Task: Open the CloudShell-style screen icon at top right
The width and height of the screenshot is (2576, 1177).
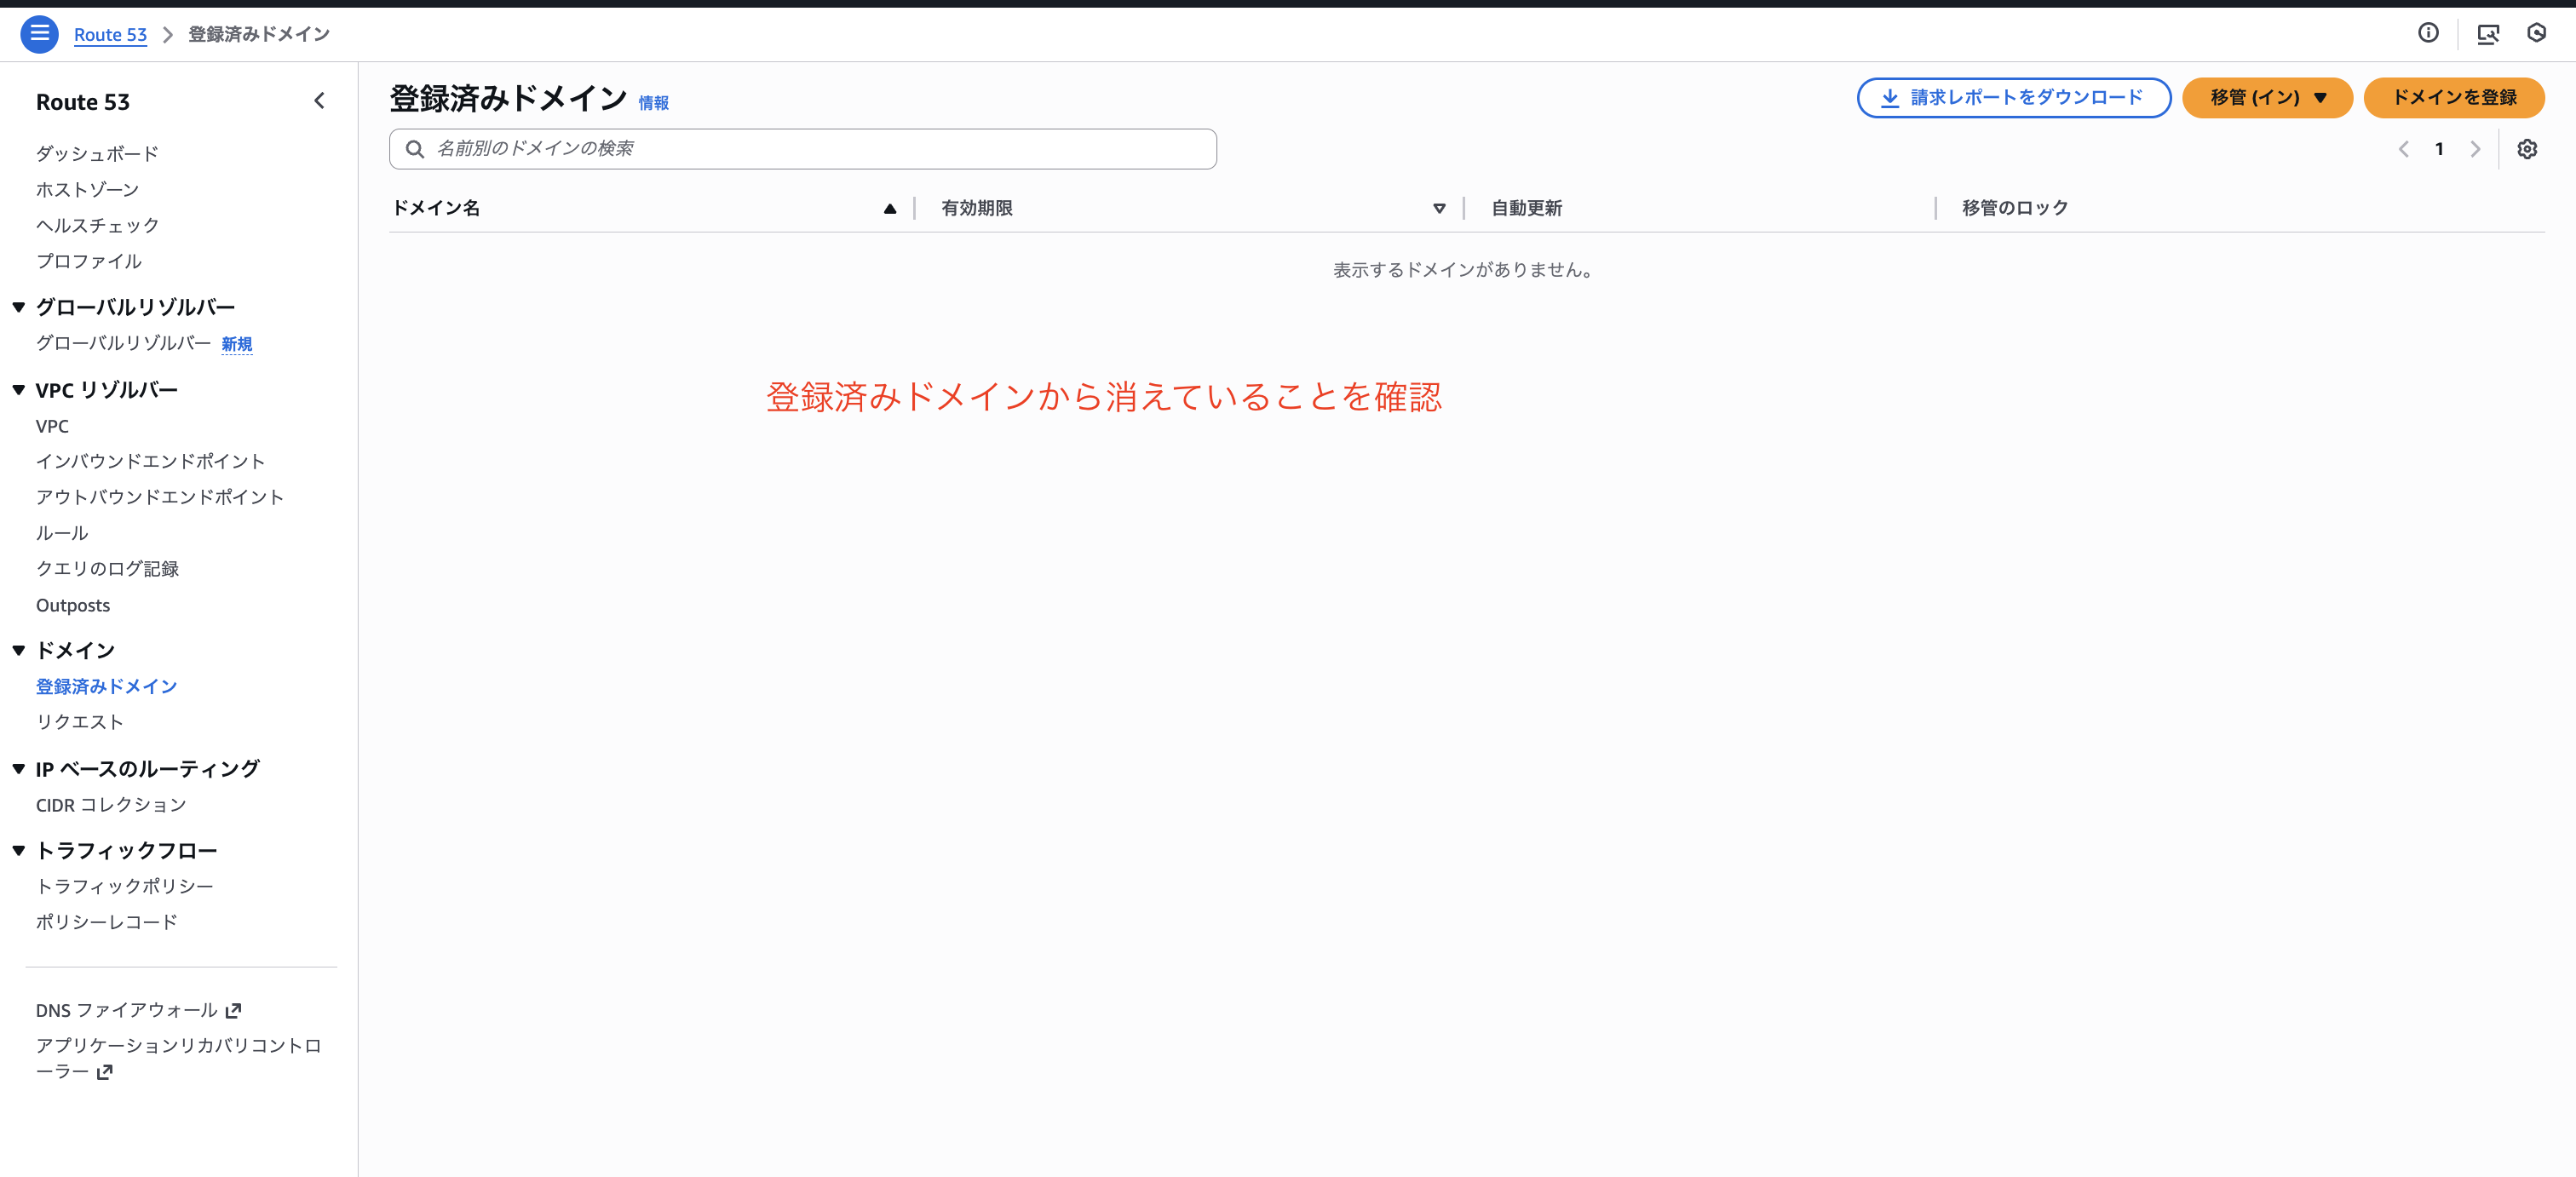Action: (x=2487, y=34)
